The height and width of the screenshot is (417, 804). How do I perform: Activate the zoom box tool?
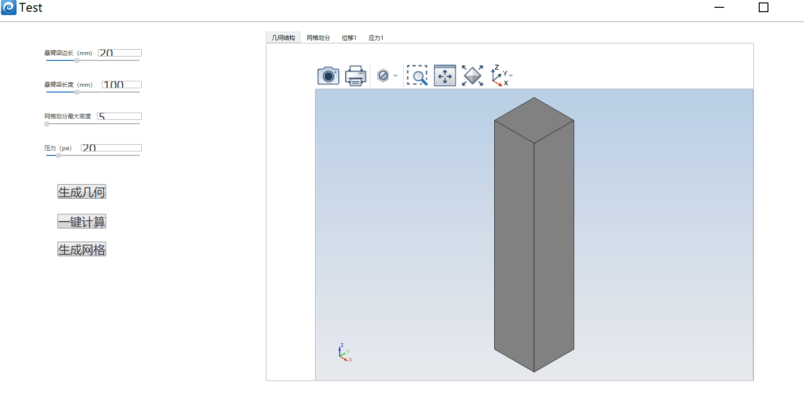(417, 76)
